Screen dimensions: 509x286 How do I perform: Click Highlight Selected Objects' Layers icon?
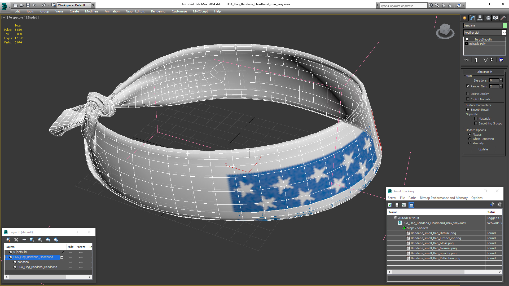tap(40, 240)
